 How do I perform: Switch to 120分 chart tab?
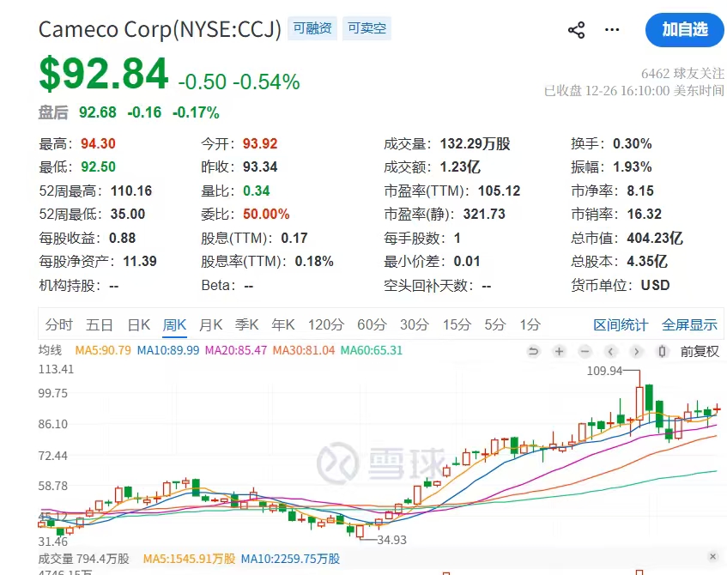click(326, 324)
